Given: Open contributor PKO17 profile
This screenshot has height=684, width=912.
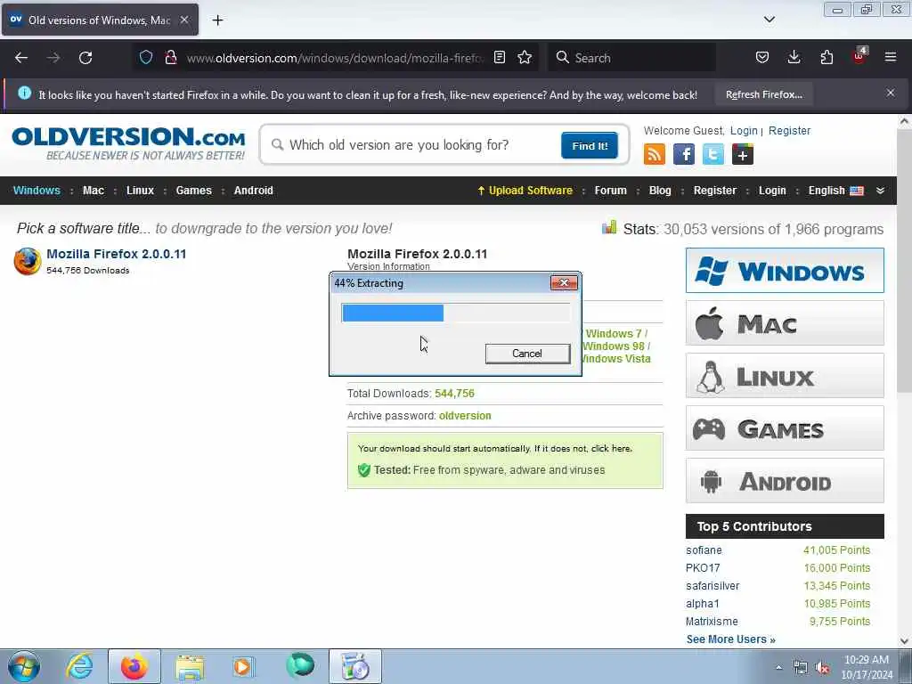Looking at the screenshot, I should (703, 567).
